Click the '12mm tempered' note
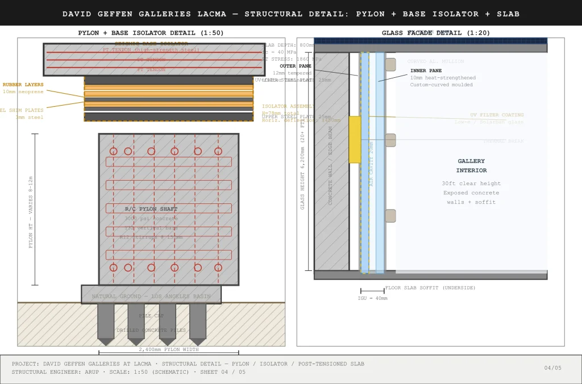Image resolution: width=582 pixels, height=384 pixels. click(x=292, y=73)
